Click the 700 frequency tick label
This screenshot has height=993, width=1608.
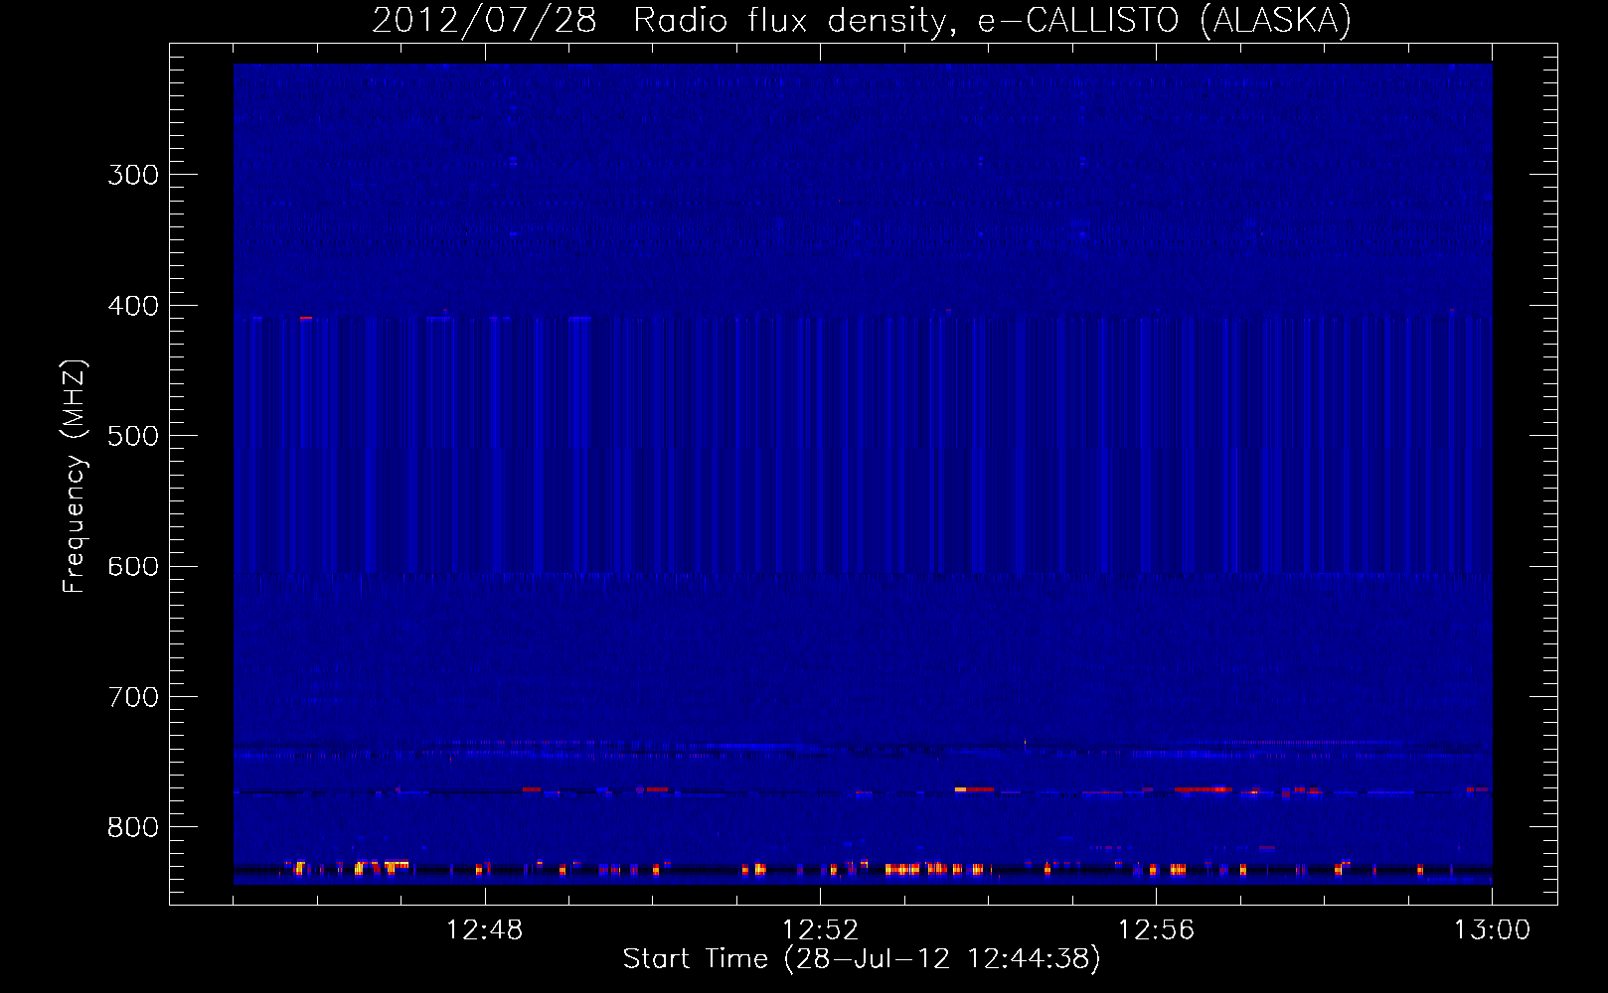pyautogui.click(x=133, y=697)
